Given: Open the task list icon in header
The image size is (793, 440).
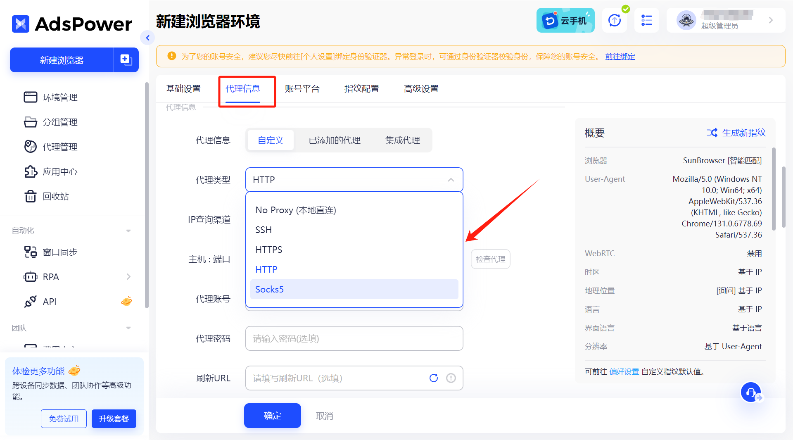Looking at the screenshot, I should [x=646, y=20].
